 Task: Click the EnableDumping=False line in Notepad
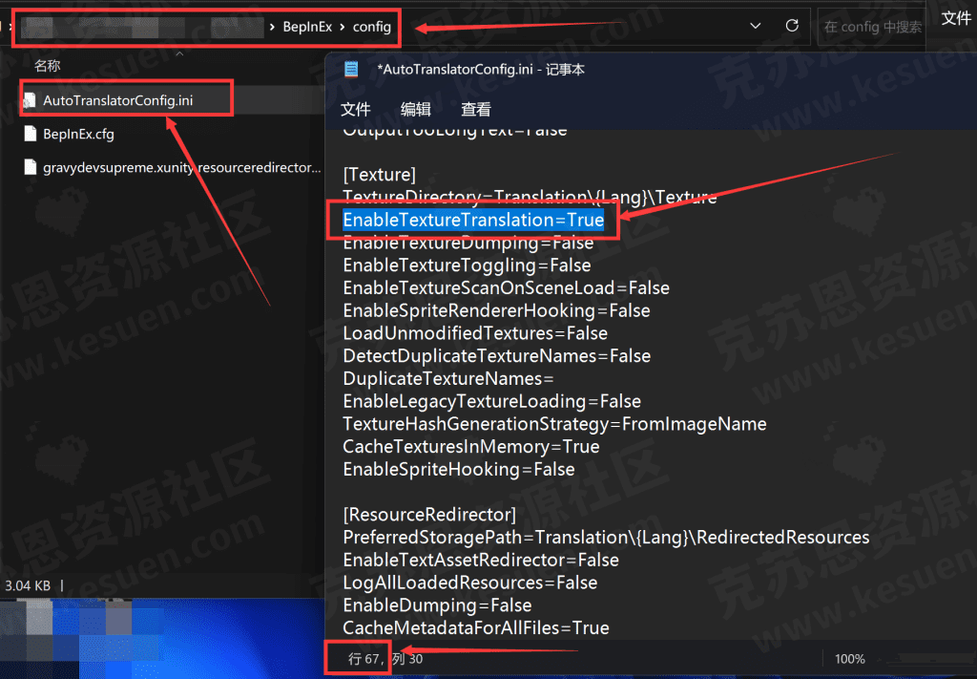(x=437, y=605)
